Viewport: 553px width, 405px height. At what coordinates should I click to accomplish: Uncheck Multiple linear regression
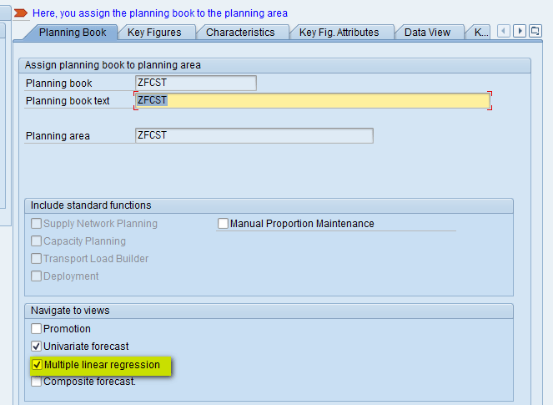click(37, 365)
